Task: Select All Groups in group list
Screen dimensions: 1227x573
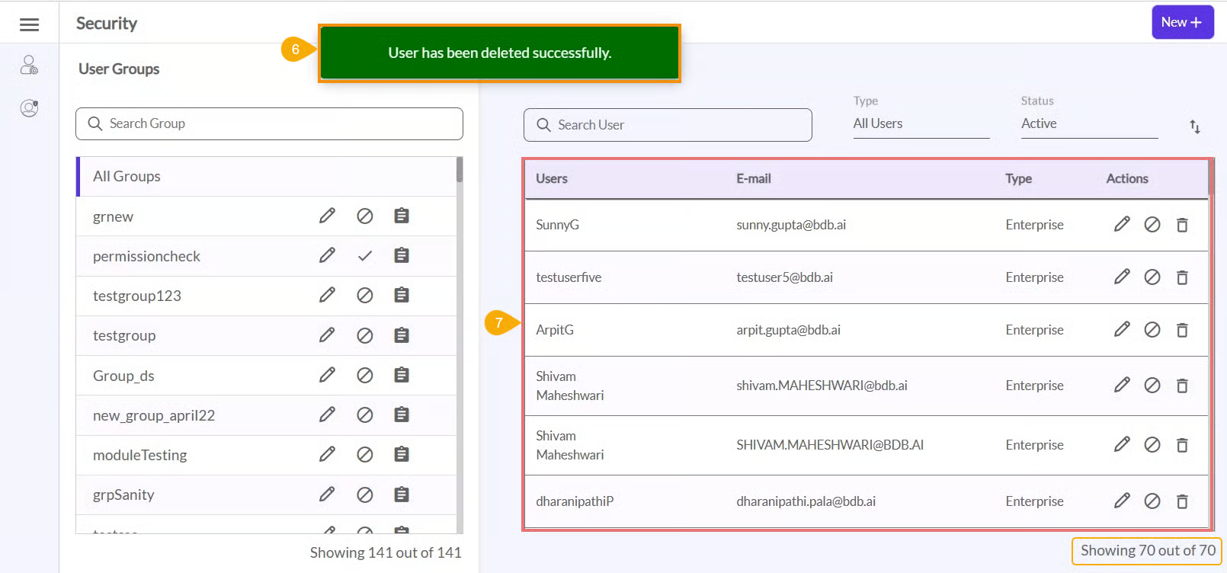Action: click(x=127, y=177)
